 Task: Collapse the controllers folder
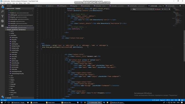pyautogui.click(x=13, y=35)
